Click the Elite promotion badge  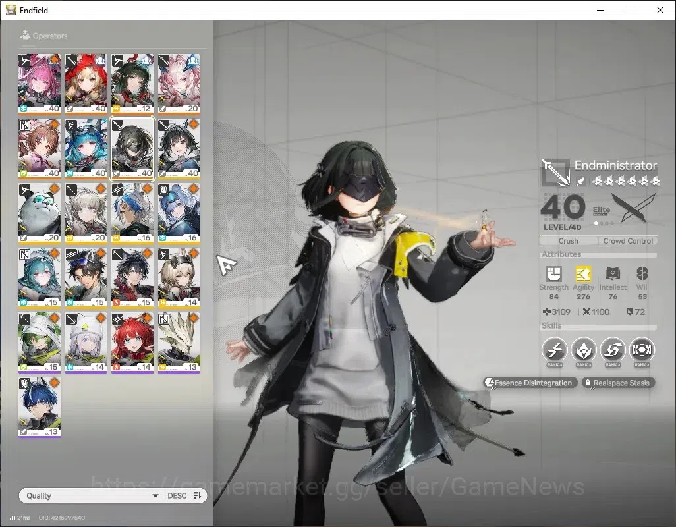(x=602, y=210)
